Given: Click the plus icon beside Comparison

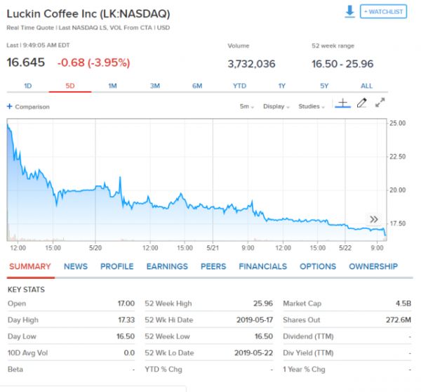Looking at the screenshot, I should tap(10, 107).
